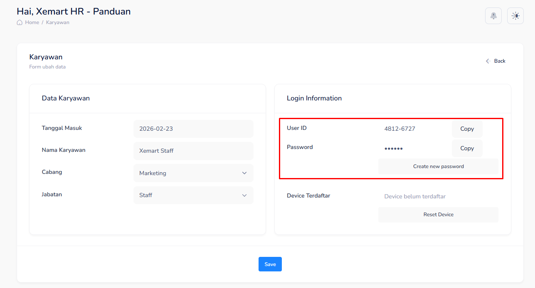Save the employee form

pyautogui.click(x=270, y=264)
